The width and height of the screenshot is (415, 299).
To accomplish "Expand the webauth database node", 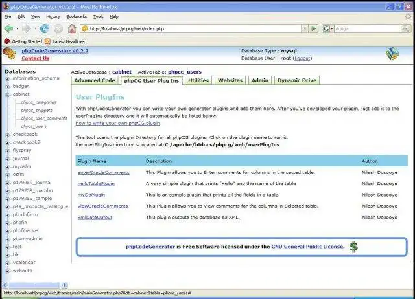I will click(x=7, y=271).
